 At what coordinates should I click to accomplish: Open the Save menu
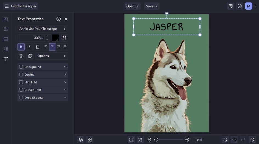tap(152, 6)
